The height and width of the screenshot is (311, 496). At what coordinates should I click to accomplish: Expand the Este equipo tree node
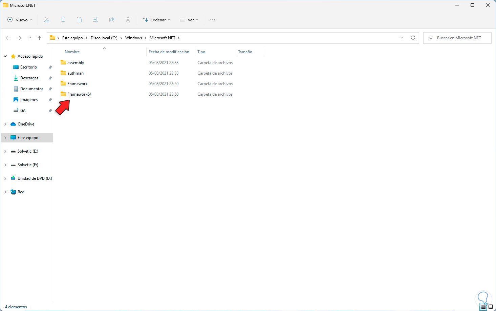pos(5,138)
